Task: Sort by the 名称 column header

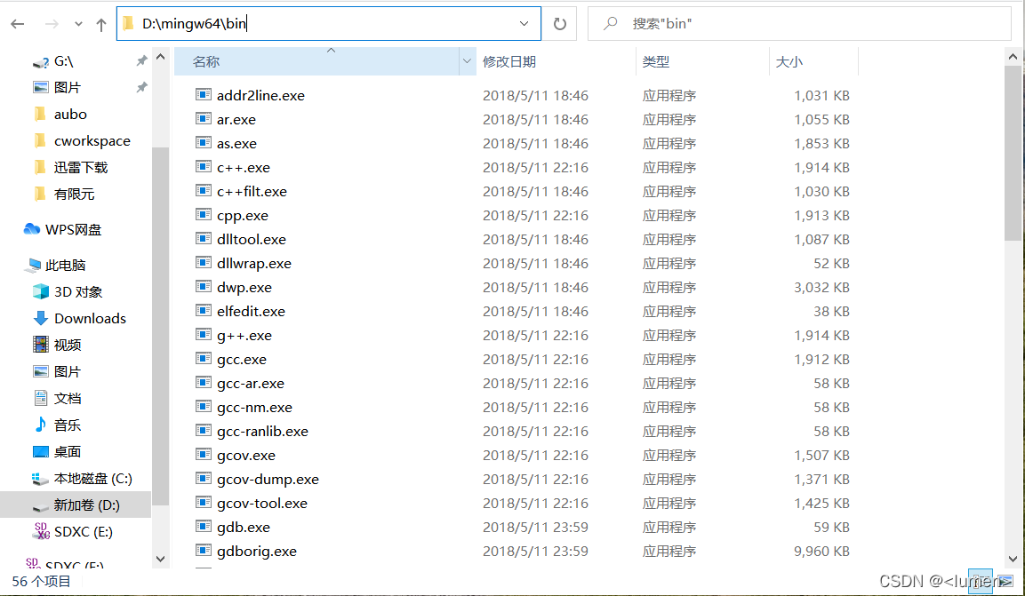Action: coord(316,61)
